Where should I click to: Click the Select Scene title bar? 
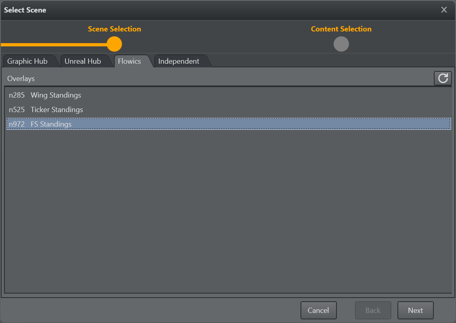click(202, 10)
